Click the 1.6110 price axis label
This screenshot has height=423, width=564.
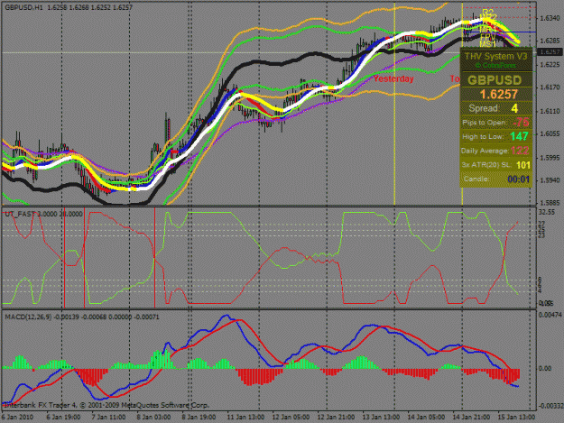[x=550, y=112]
